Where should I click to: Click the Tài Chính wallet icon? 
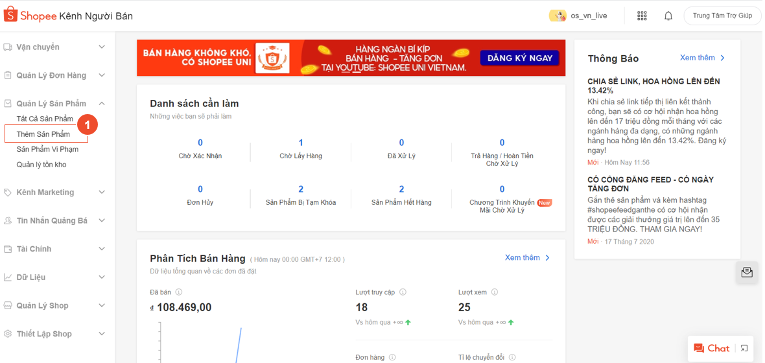tap(7, 249)
